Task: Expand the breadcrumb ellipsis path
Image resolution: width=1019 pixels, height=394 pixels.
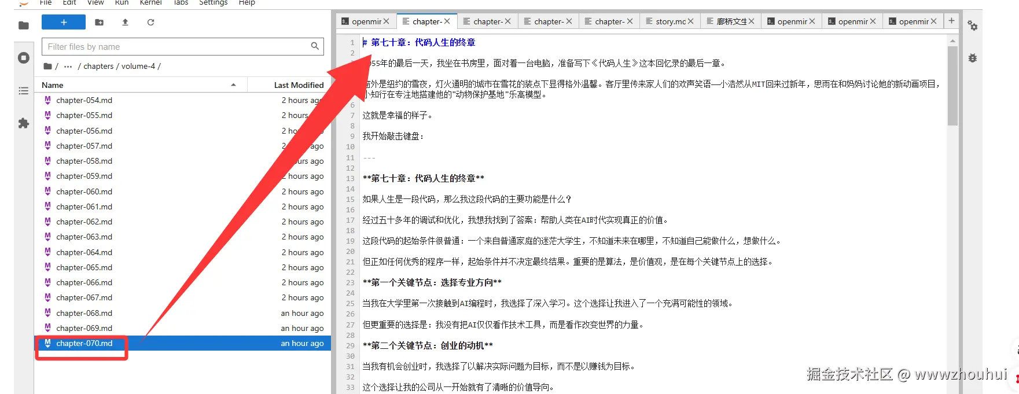Action: [68, 66]
